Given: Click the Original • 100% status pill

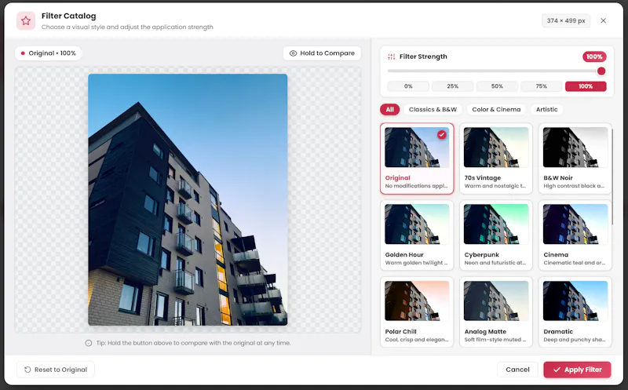Looking at the screenshot, I should pyautogui.click(x=49, y=53).
